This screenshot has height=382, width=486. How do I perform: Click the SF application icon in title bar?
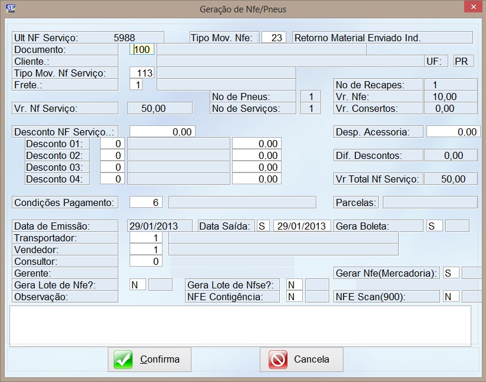coord(10,8)
